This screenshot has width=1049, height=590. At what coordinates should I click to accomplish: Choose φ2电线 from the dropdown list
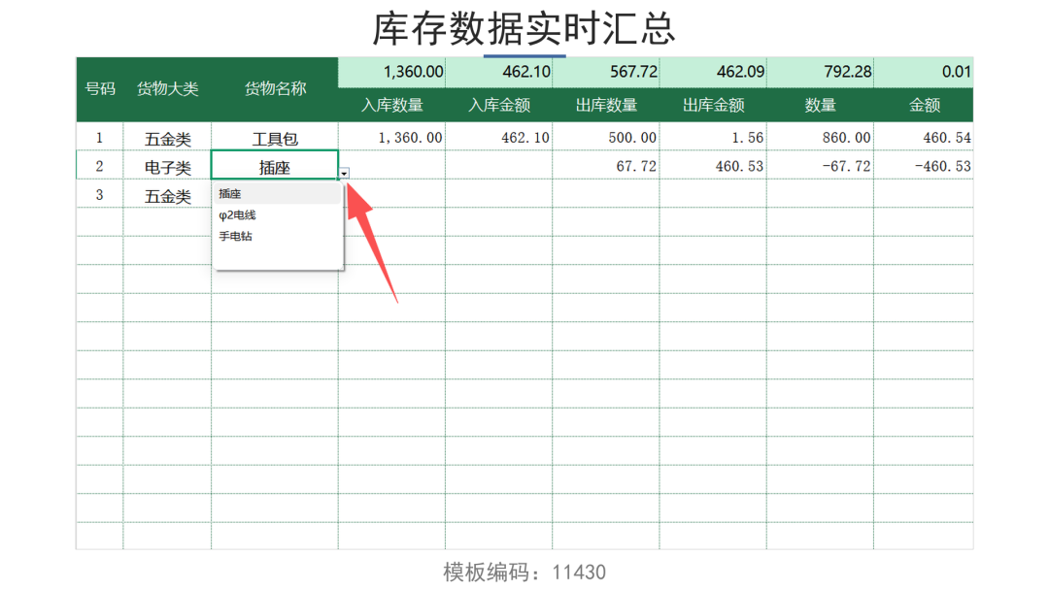(276, 215)
